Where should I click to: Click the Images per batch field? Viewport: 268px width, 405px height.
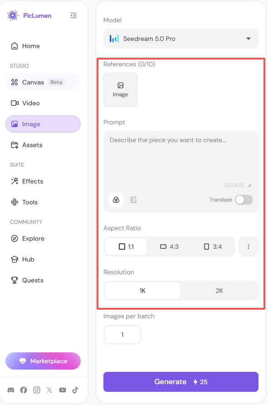pyautogui.click(x=122, y=335)
